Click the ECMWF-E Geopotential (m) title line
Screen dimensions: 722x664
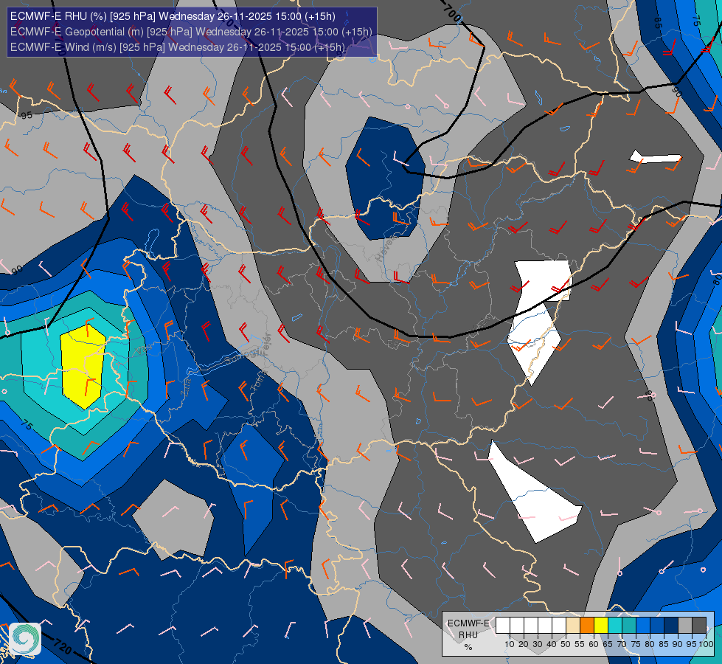point(191,32)
